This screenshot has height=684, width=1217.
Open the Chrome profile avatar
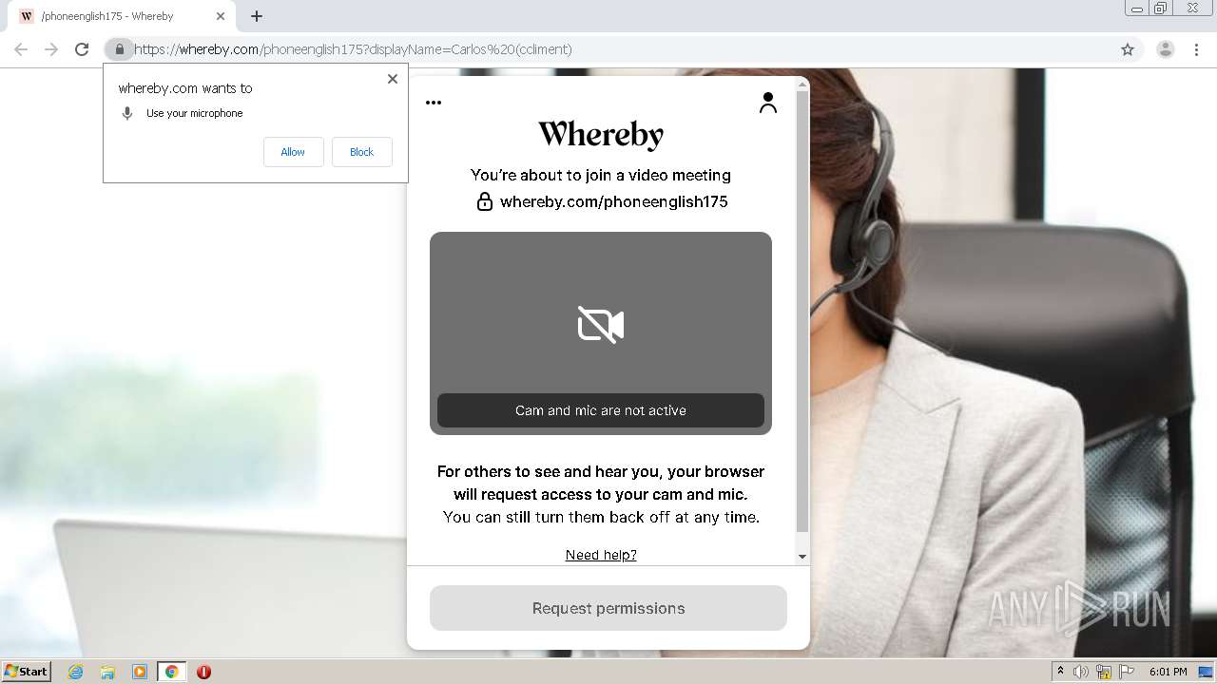(1166, 49)
